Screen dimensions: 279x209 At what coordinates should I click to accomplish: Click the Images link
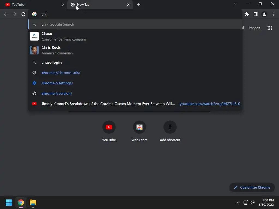click(x=254, y=28)
